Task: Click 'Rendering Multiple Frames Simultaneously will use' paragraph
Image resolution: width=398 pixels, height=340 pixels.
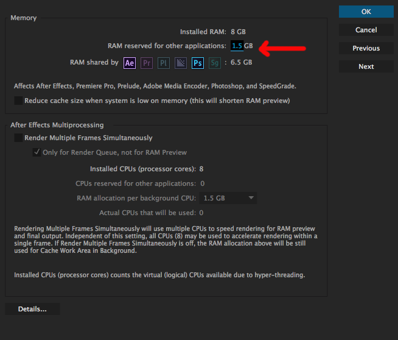Action: click(x=166, y=239)
